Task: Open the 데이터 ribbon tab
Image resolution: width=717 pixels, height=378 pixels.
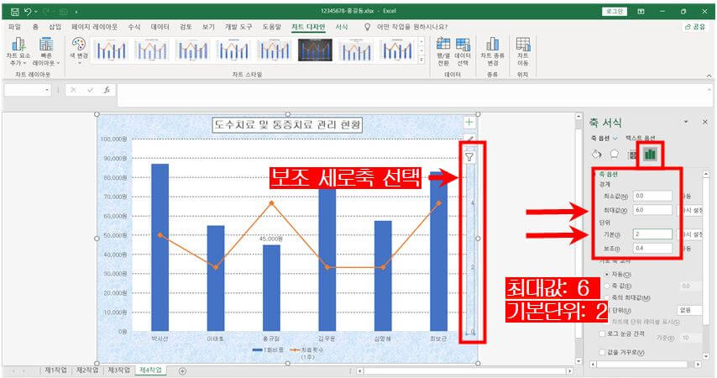Action: 160,28
